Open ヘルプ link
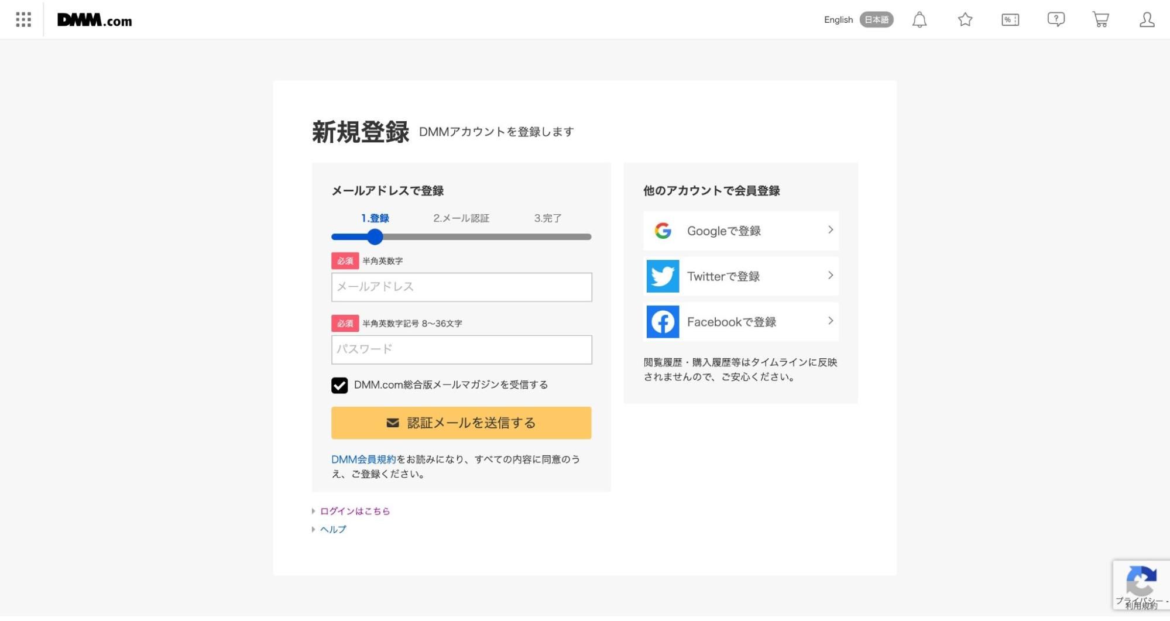This screenshot has width=1170, height=621. [x=333, y=529]
